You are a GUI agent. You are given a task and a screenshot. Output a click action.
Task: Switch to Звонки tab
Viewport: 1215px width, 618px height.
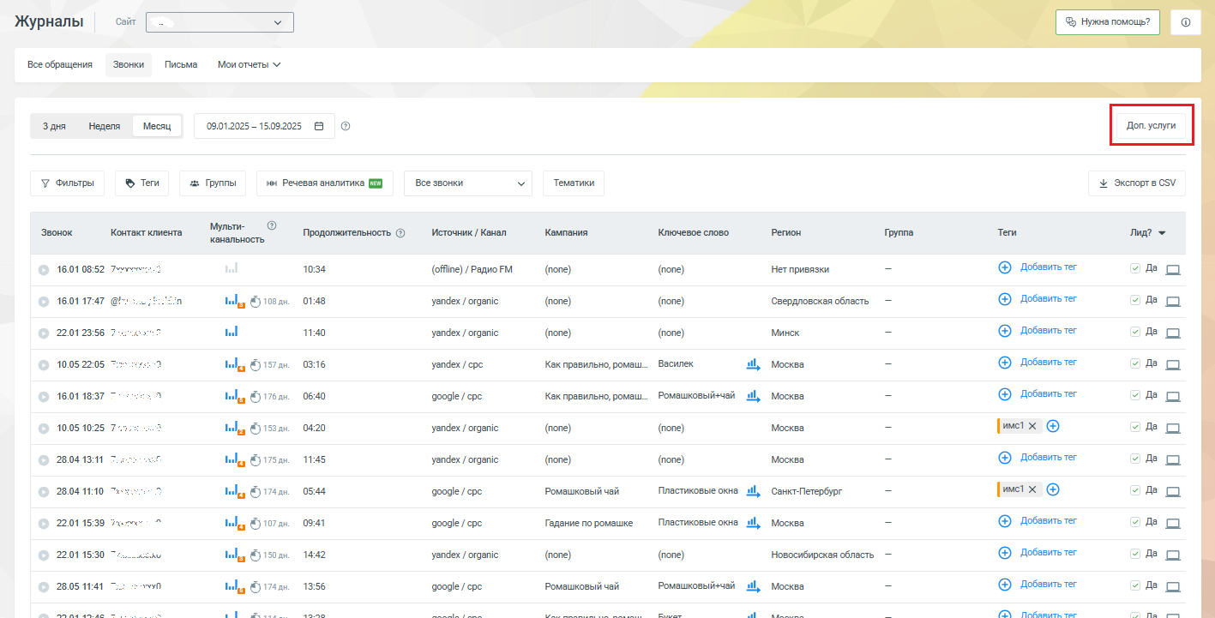click(x=129, y=64)
